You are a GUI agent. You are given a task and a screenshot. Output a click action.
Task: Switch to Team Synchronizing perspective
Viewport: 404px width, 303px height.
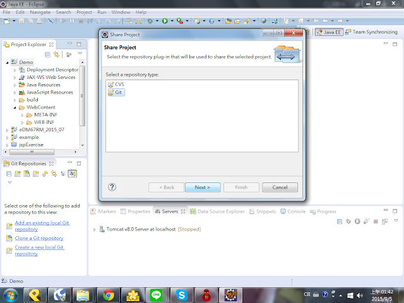371,32
